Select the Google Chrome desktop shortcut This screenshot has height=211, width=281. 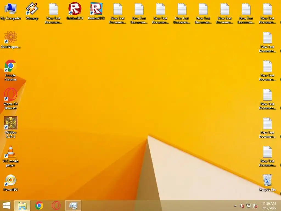(x=11, y=70)
